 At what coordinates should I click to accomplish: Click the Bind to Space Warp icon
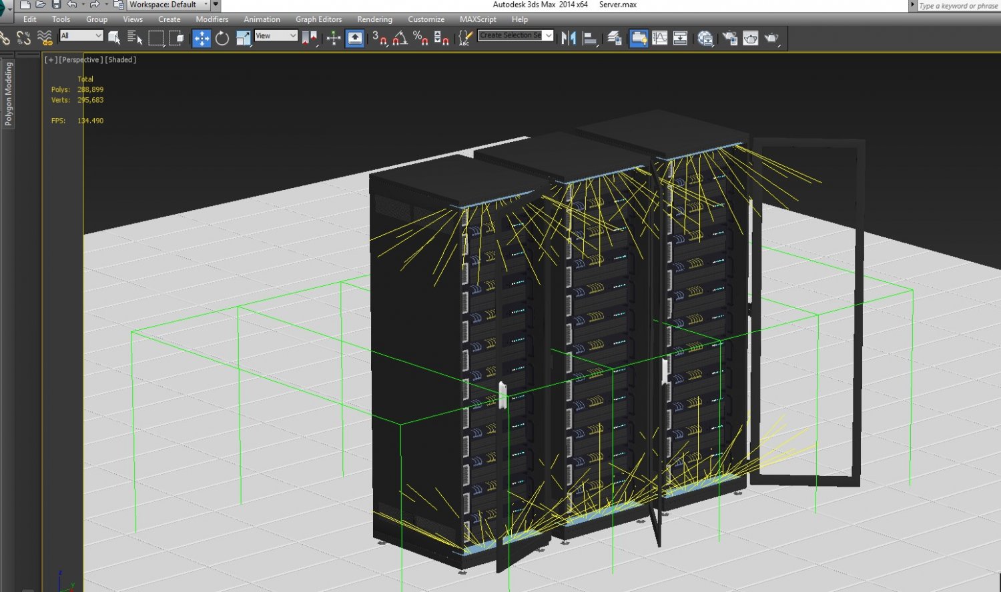coord(45,38)
